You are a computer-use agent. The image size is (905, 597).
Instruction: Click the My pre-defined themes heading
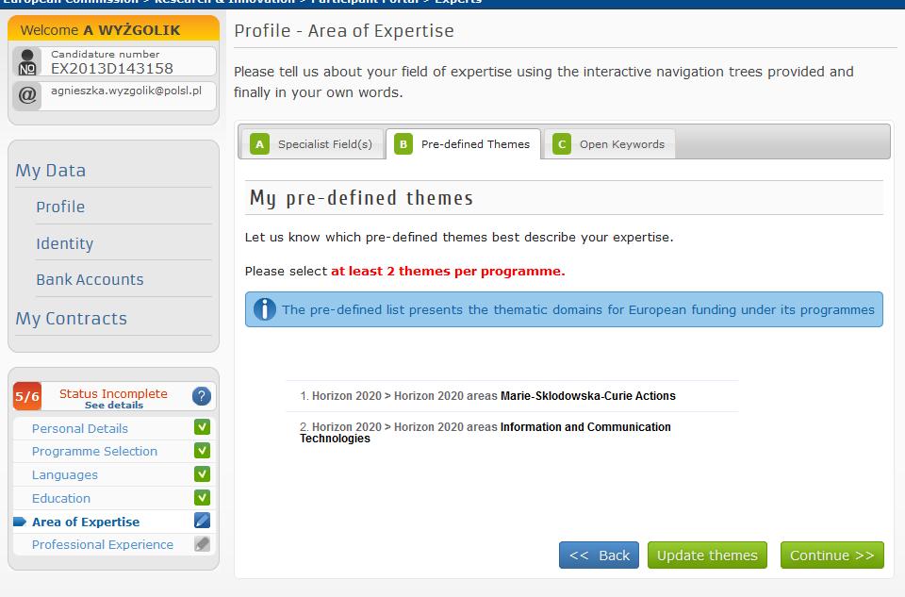pos(361,198)
